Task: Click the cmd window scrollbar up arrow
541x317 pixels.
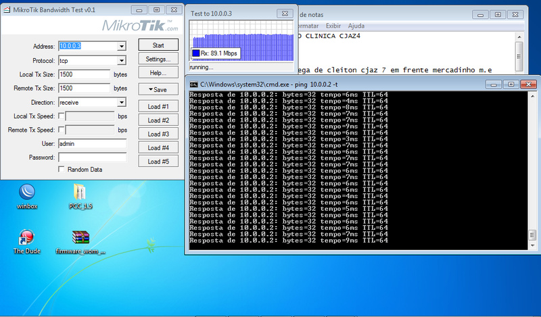Action: (x=532, y=96)
